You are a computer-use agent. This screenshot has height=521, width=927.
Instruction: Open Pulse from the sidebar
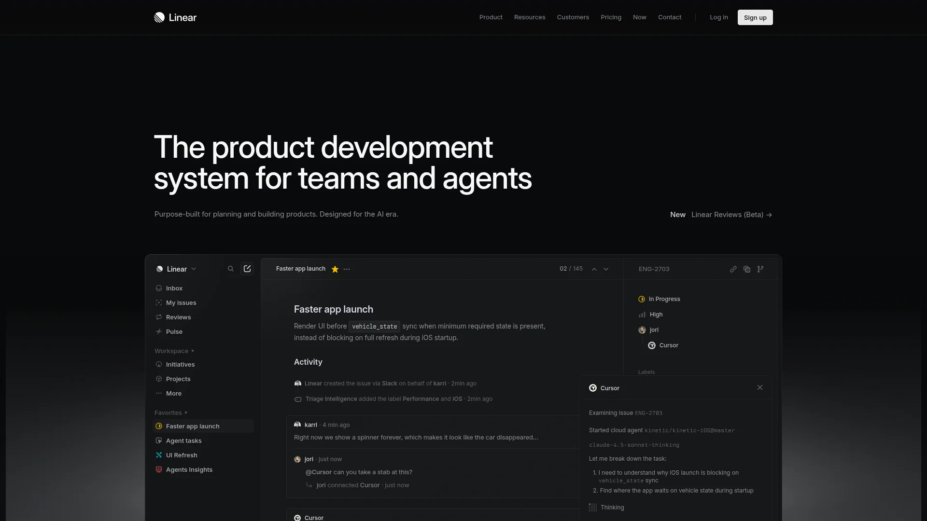tap(174, 331)
